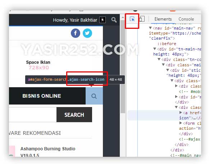
Task: Select the itemtype="https://sche attribute line
Action: coord(175,33)
